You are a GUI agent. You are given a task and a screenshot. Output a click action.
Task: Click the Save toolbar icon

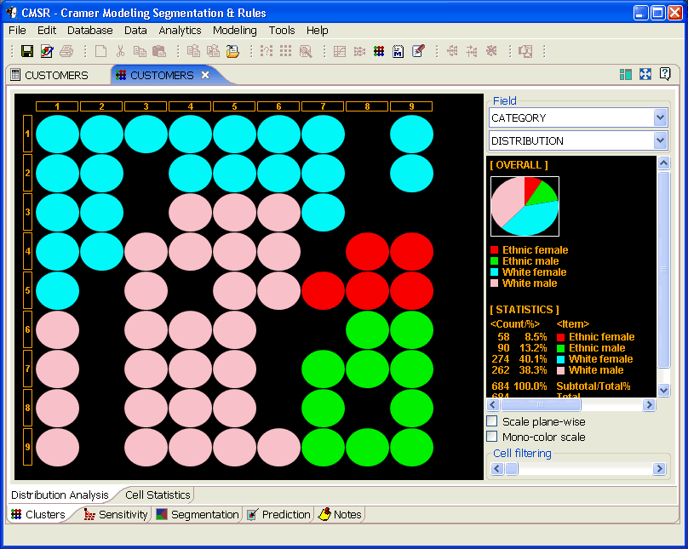click(x=26, y=50)
